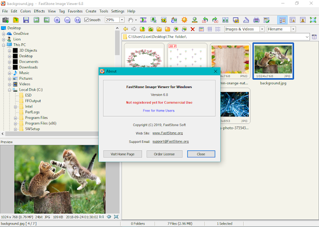Image resolution: width=319 pixels, height=227 pixels.
Task: Toggle the Smooth checkbox
Action: tap(86, 20)
